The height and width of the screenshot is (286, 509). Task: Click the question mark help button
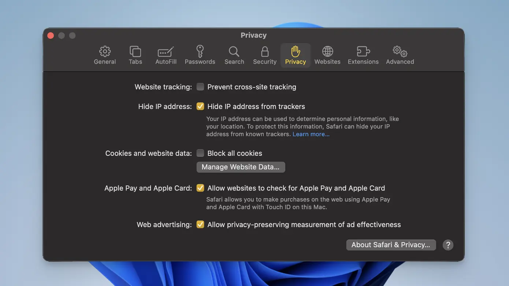[x=448, y=245]
